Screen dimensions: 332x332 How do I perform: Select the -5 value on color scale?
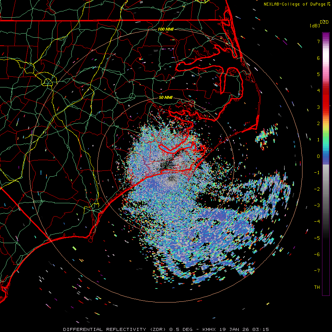[x=317, y=238]
